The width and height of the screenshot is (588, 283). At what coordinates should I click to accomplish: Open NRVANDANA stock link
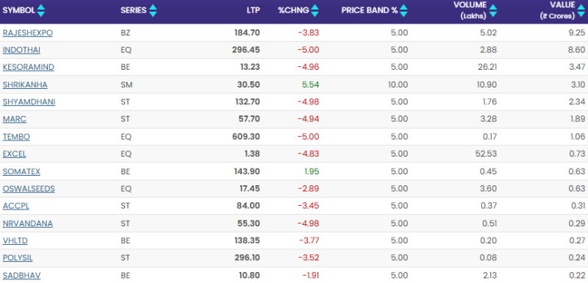click(x=28, y=223)
